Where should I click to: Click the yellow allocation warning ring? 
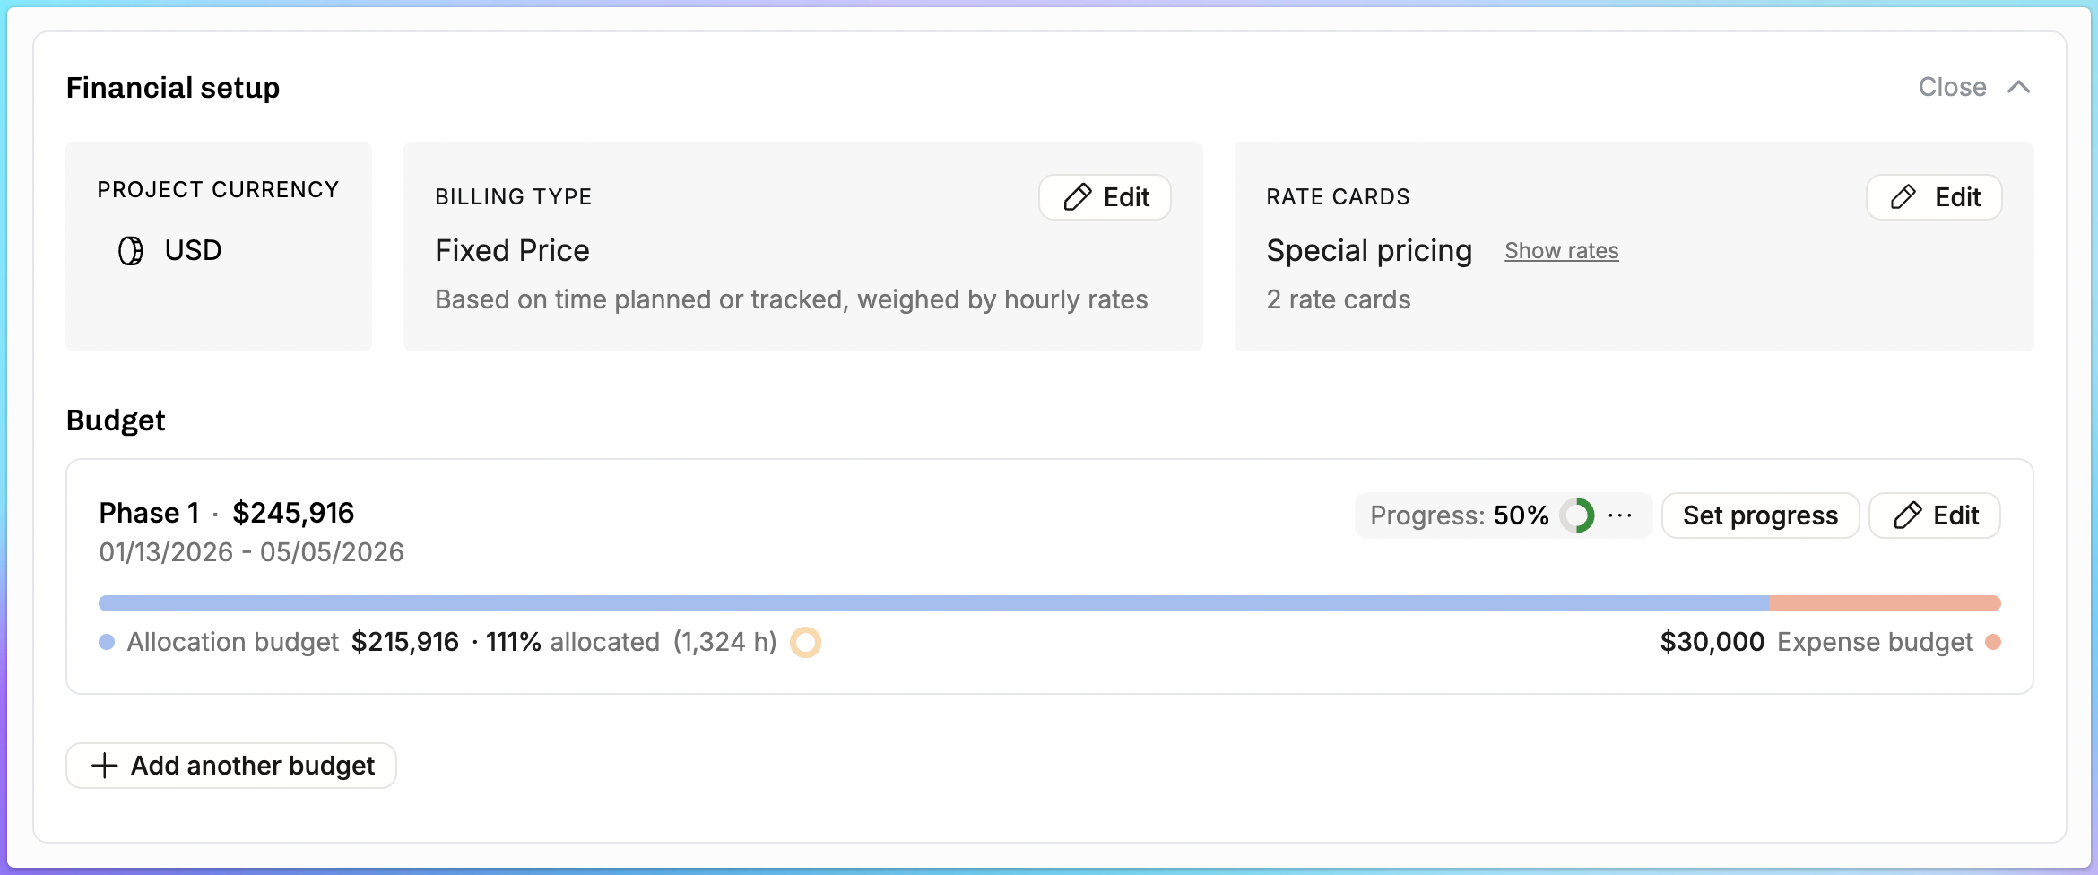[805, 642]
